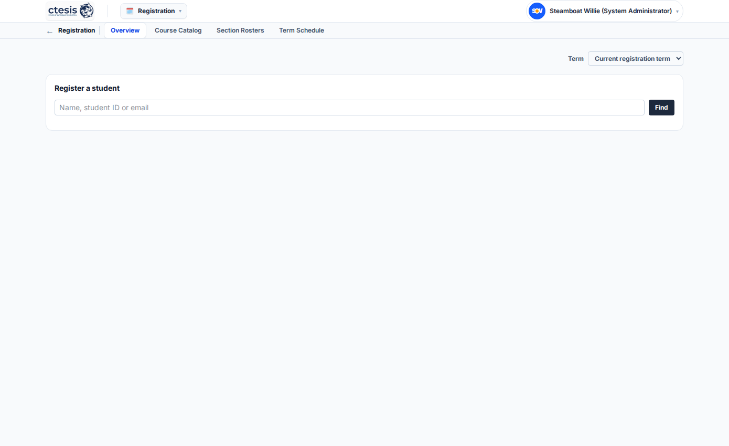Open the Section Rosters tab

[240, 30]
